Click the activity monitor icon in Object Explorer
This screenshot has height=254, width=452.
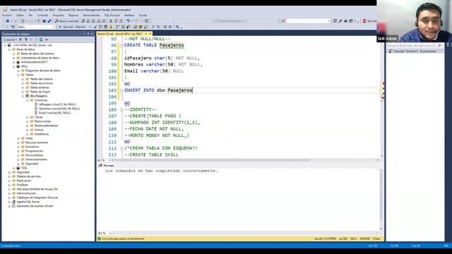pos(47,40)
